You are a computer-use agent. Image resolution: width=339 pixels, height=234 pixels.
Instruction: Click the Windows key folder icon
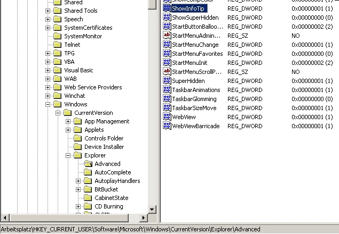58,104
